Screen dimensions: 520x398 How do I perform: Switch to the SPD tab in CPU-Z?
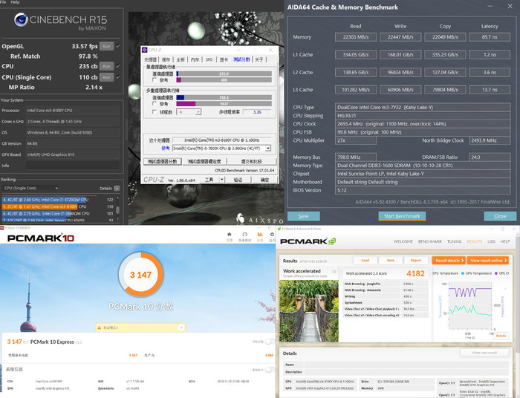click(x=209, y=59)
